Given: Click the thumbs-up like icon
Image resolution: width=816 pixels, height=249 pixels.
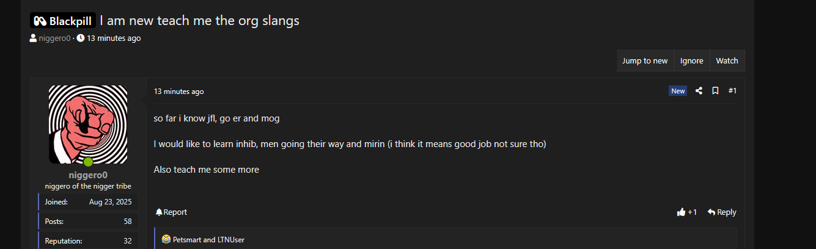Looking at the screenshot, I should pos(681,212).
